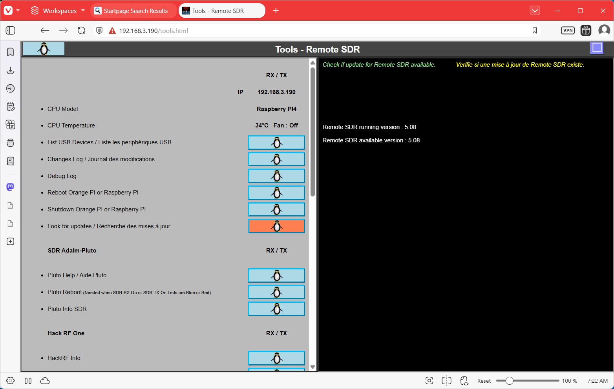This screenshot has width=614, height=389.
Task: Open the Pluto Help button
Action: coord(276,276)
